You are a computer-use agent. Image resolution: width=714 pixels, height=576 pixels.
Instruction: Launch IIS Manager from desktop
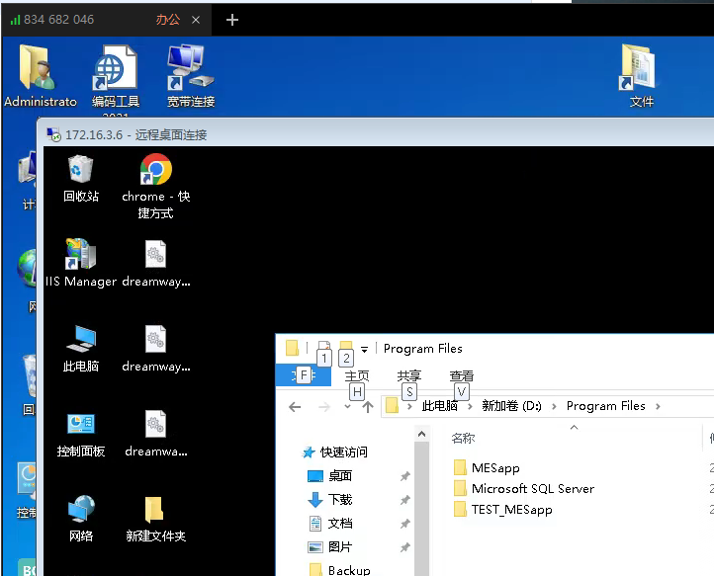click(81, 256)
